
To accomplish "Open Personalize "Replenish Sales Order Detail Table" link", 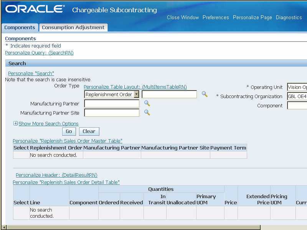I will (66, 182).
